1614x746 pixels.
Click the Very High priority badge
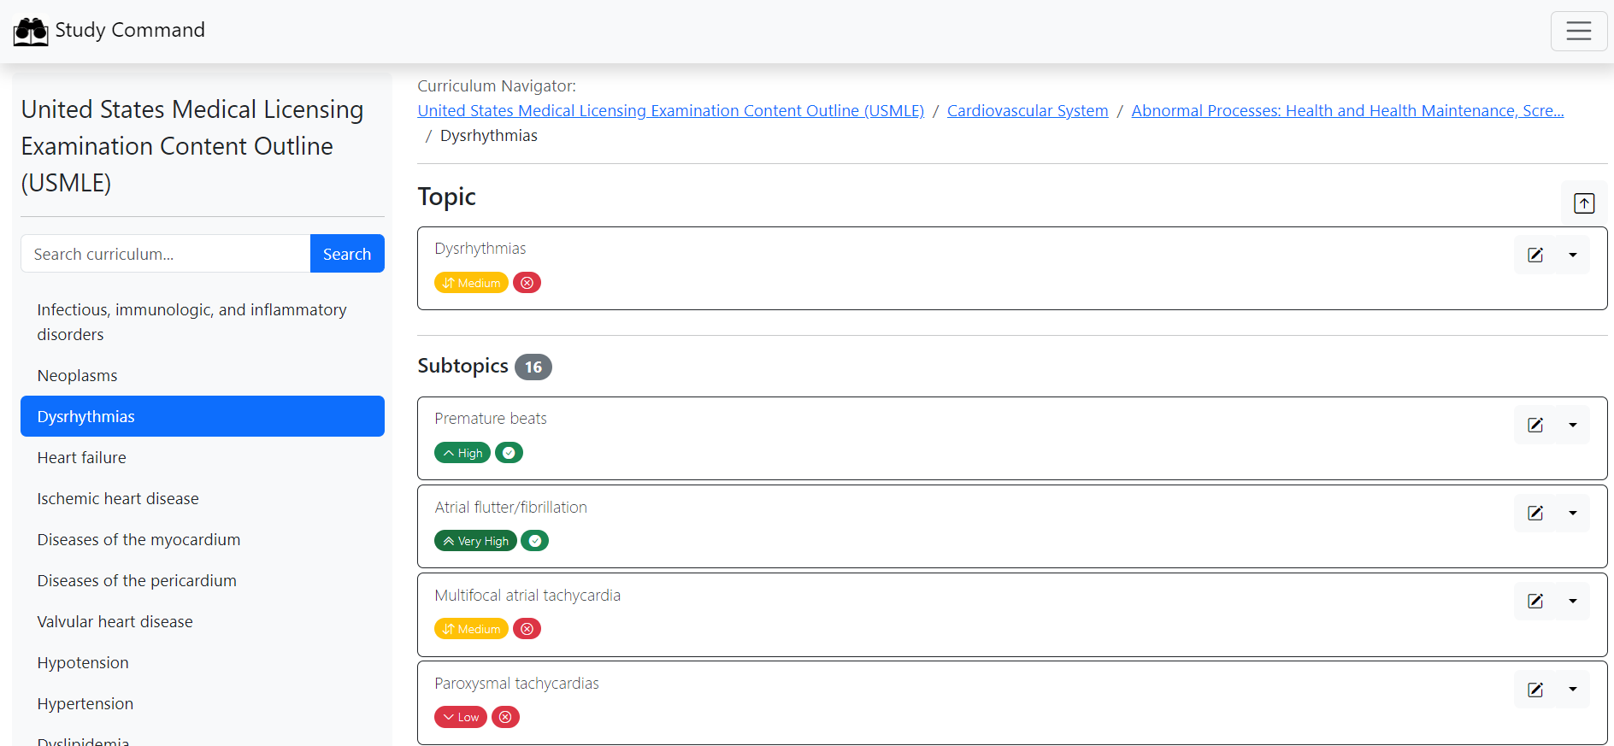(475, 541)
